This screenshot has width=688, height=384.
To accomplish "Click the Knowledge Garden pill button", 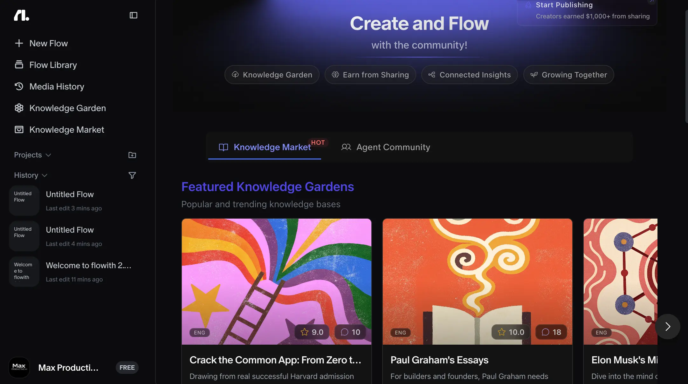I will point(272,75).
